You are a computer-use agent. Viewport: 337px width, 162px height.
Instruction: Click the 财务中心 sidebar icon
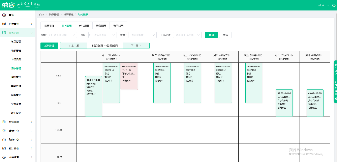pos(4,139)
